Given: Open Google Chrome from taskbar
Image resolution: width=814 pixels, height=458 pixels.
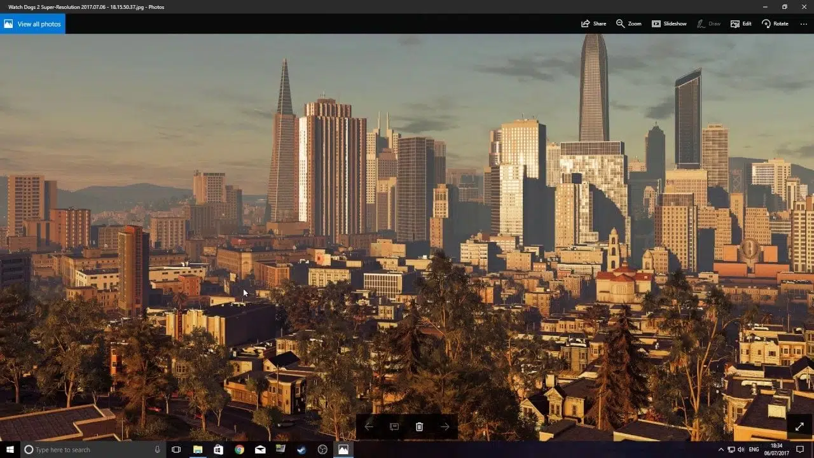Looking at the screenshot, I should pos(239,450).
